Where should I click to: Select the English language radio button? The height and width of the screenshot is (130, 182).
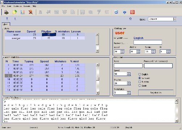[140, 74]
